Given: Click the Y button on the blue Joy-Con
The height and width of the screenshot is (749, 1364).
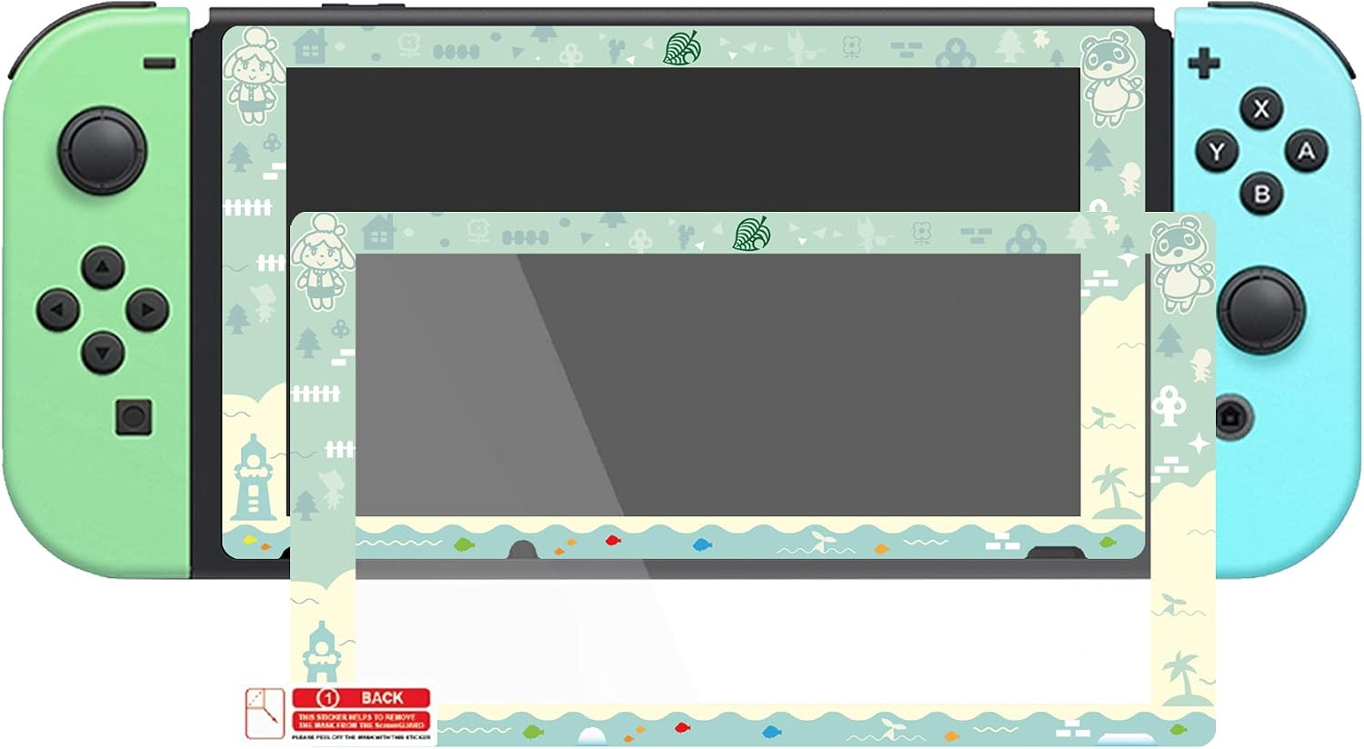Looking at the screenshot, I should coord(1218,152).
